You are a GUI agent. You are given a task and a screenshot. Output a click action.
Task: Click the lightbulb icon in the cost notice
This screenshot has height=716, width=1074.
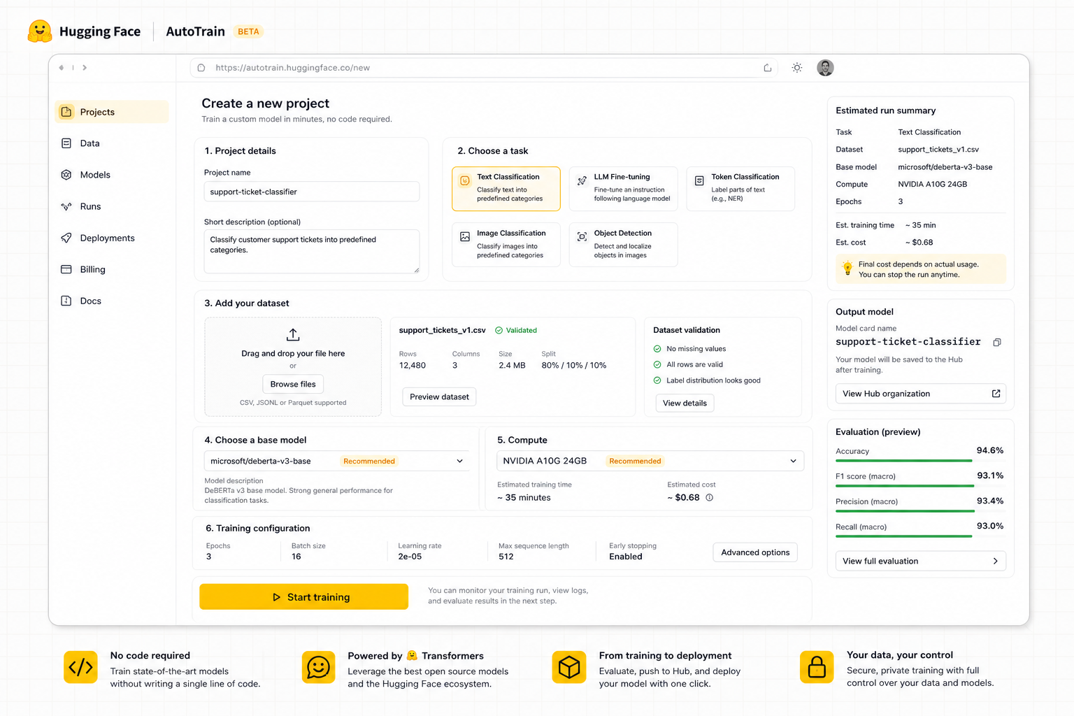point(847,268)
